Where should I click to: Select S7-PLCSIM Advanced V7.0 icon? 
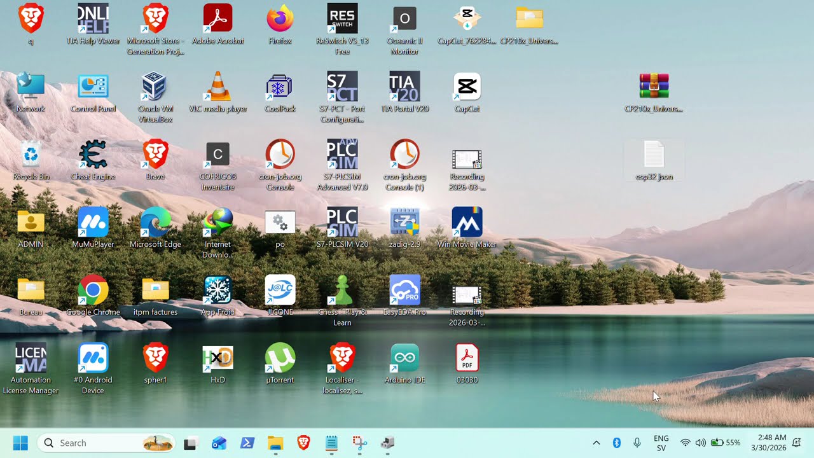pos(342,165)
